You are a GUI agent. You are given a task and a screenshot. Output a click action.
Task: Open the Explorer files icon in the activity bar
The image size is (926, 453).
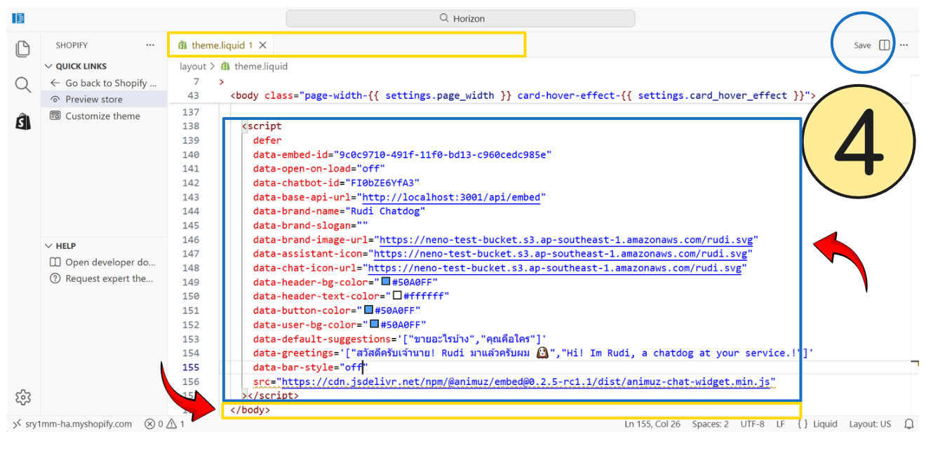23,48
